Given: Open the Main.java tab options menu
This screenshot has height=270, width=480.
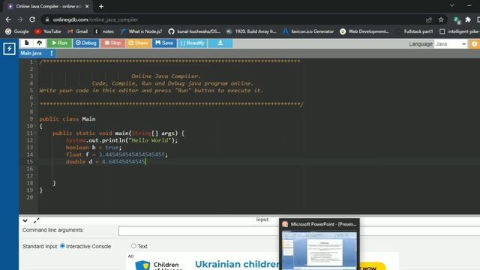Looking at the screenshot, I should tap(52, 53).
